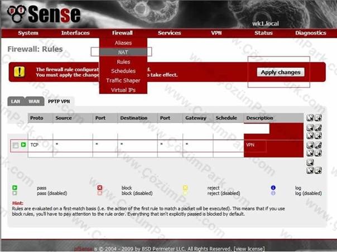Click the pfSense logo

point(44,14)
